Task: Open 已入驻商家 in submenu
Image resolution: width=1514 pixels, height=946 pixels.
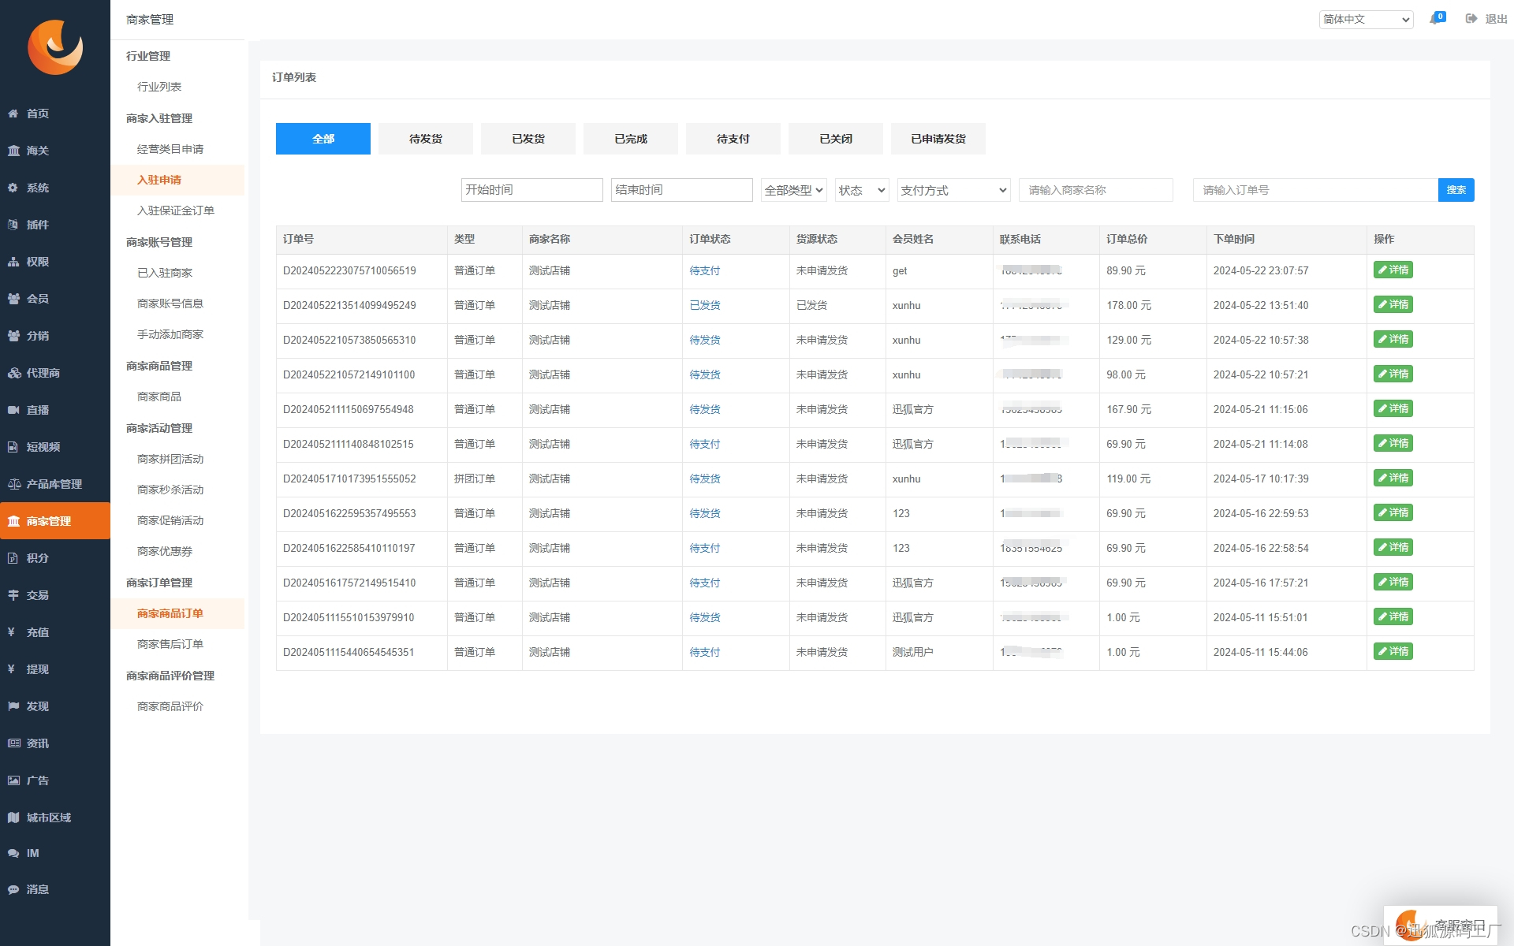Action: [x=165, y=273]
